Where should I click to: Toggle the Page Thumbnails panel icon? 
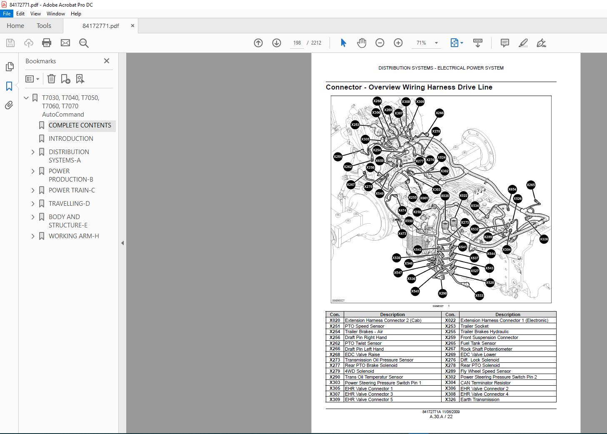(9, 67)
